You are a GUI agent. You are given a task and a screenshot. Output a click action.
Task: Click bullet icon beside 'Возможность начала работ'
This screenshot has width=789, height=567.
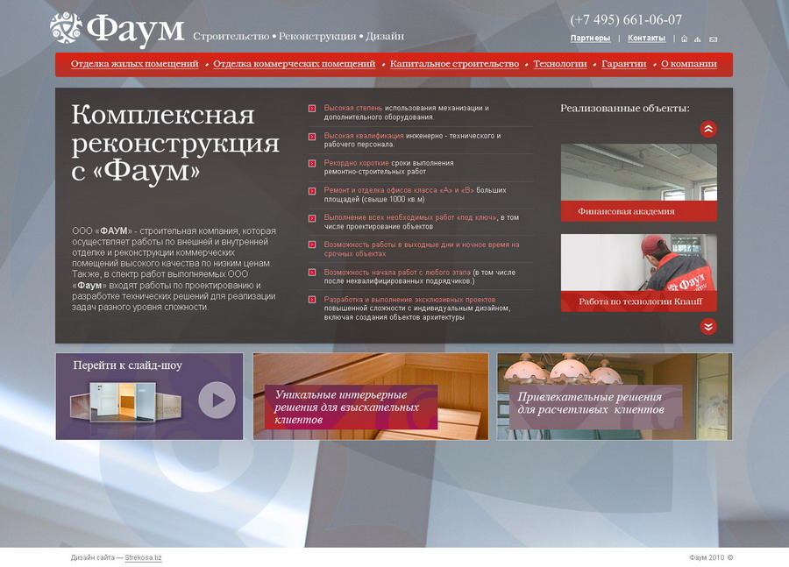[x=312, y=273]
